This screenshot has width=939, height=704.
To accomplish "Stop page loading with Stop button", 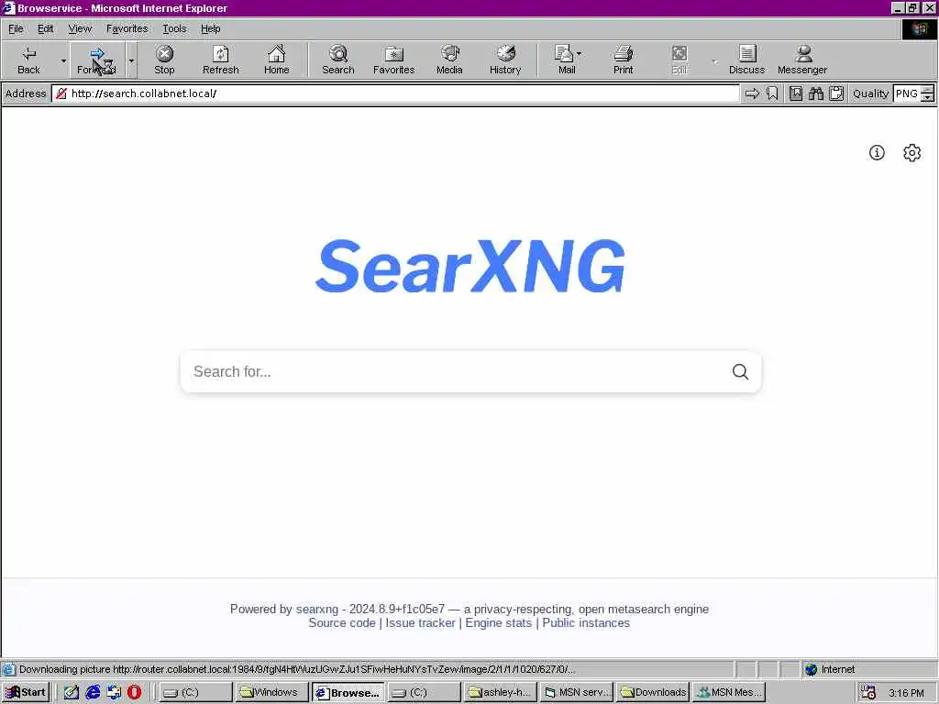I will (164, 60).
